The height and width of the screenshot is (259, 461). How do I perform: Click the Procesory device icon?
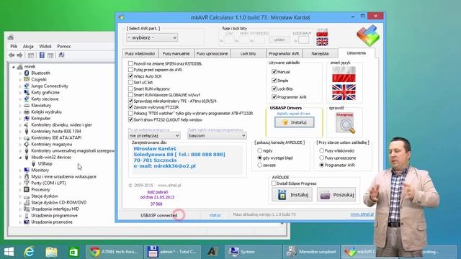point(27,189)
